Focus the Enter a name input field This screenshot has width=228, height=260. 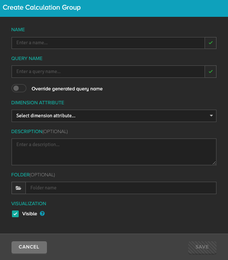click(x=108, y=43)
